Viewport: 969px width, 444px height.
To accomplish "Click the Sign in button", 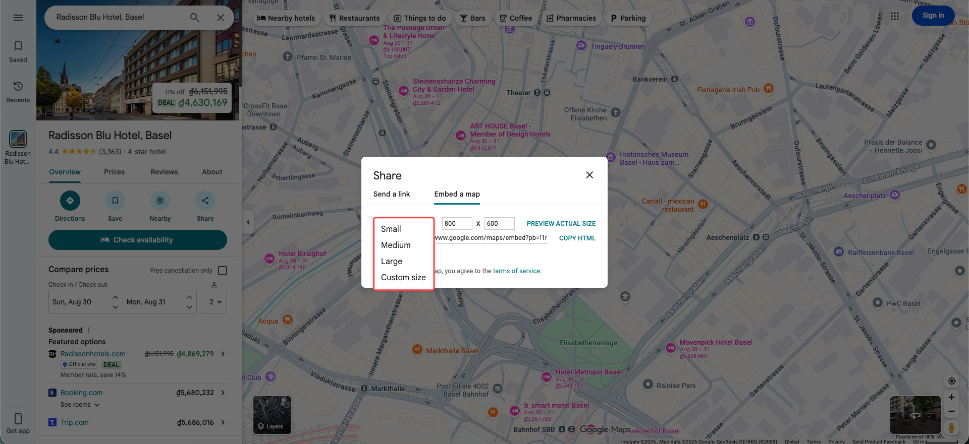I will (933, 16).
